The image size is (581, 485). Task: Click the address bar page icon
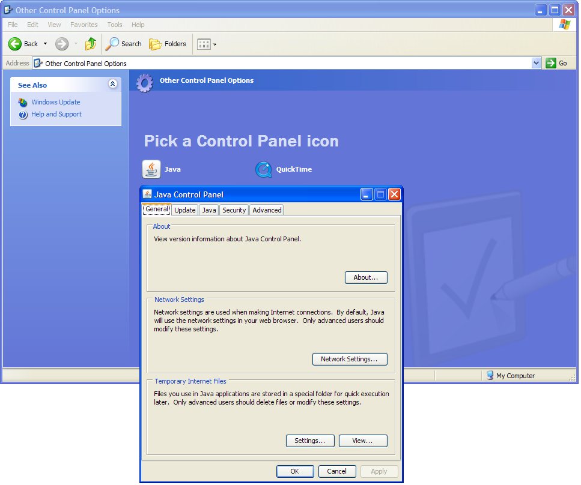(38, 63)
